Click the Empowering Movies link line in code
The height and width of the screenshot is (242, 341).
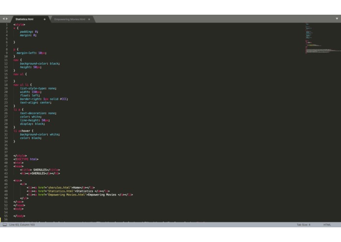click(80, 194)
